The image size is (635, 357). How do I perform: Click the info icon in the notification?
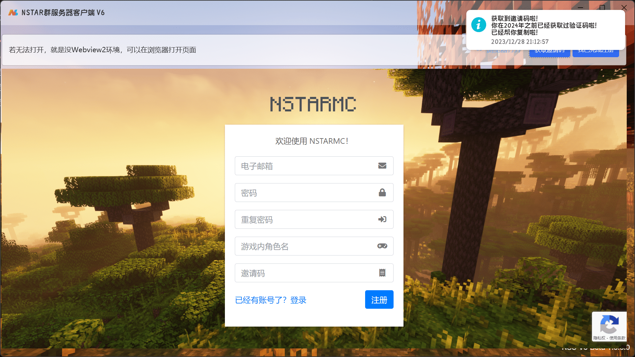pos(479,25)
